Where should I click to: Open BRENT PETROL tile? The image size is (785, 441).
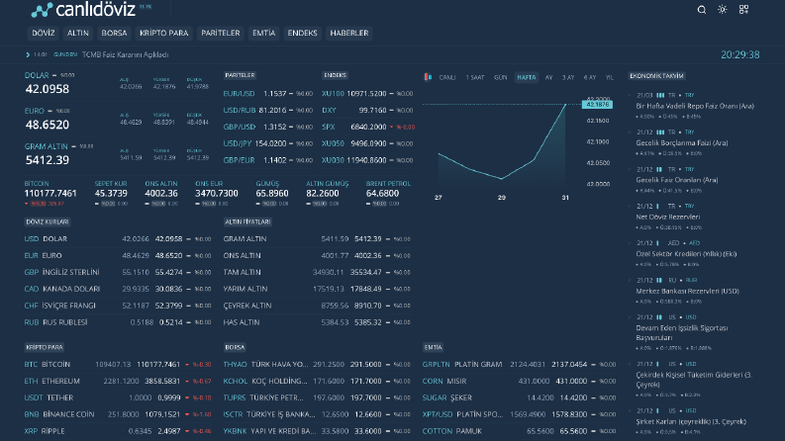pyautogui.click(x=387, y=193)
